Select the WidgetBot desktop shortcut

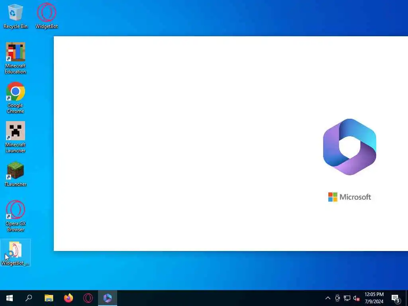(47, 16)
